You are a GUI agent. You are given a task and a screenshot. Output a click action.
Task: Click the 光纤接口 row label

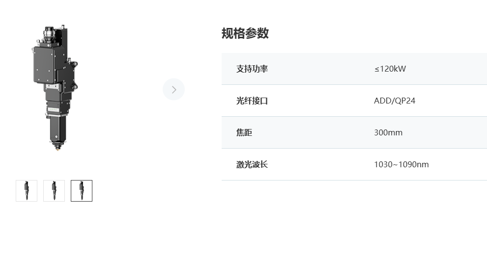[252, 101]
